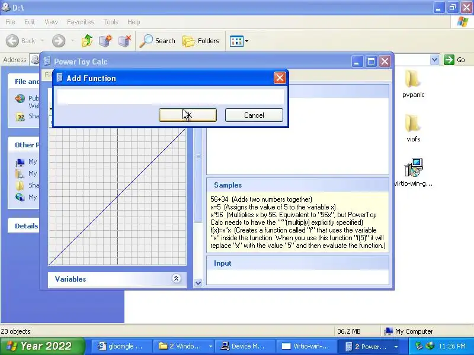The width and height of the screenshot is (474, 355).
Task: Open the Address bar dropdown
Action: tap(434, 60)
